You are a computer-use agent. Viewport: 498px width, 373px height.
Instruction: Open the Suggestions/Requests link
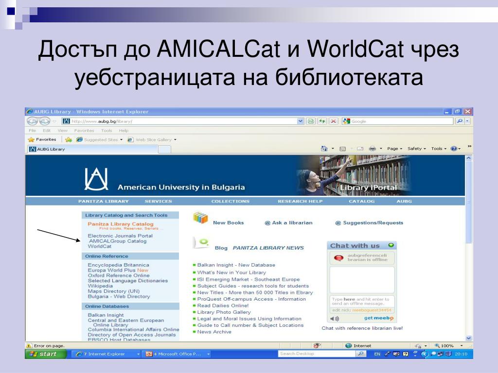click(369, 222)
